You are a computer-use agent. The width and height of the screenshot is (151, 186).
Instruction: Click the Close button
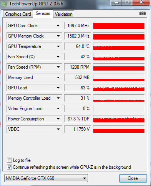click(133, 178)
